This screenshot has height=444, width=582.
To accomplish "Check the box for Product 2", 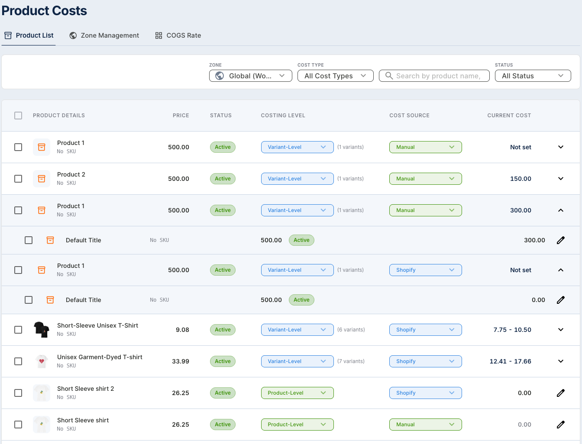I will tap(18, 179).
